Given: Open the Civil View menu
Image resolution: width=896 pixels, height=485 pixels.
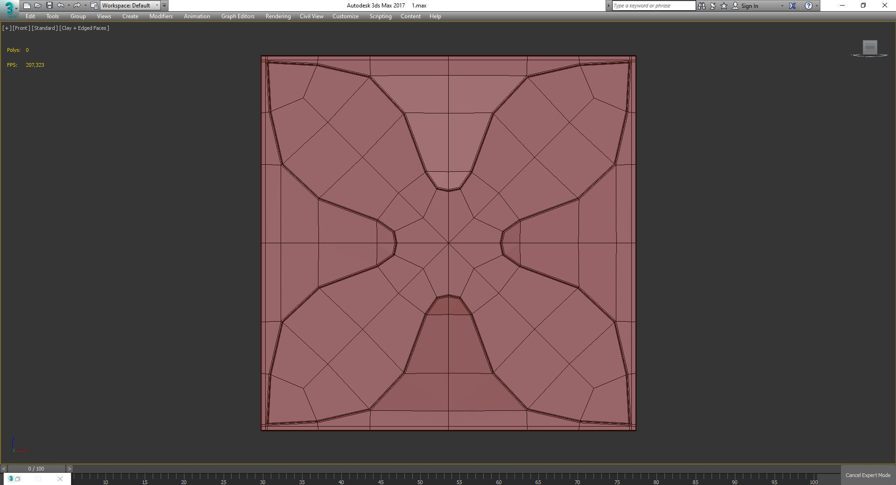Looking at the screenshot, I should click(311, 16).
